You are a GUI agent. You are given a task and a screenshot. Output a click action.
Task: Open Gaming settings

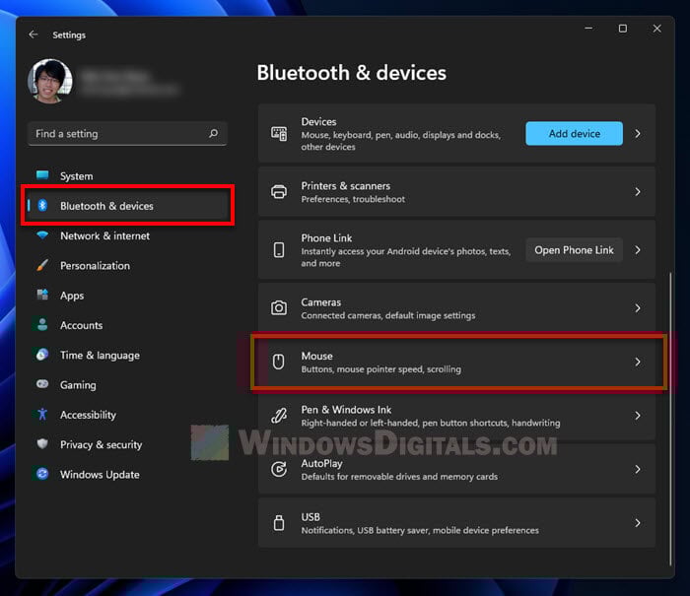(x=127, y=385)
